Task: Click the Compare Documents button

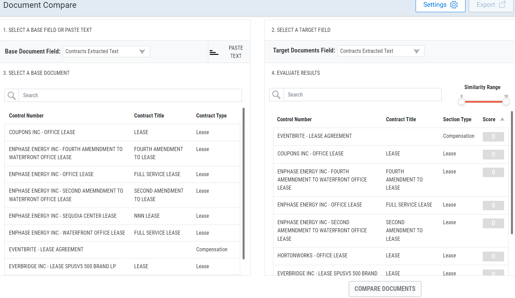Action: [385, 289]
